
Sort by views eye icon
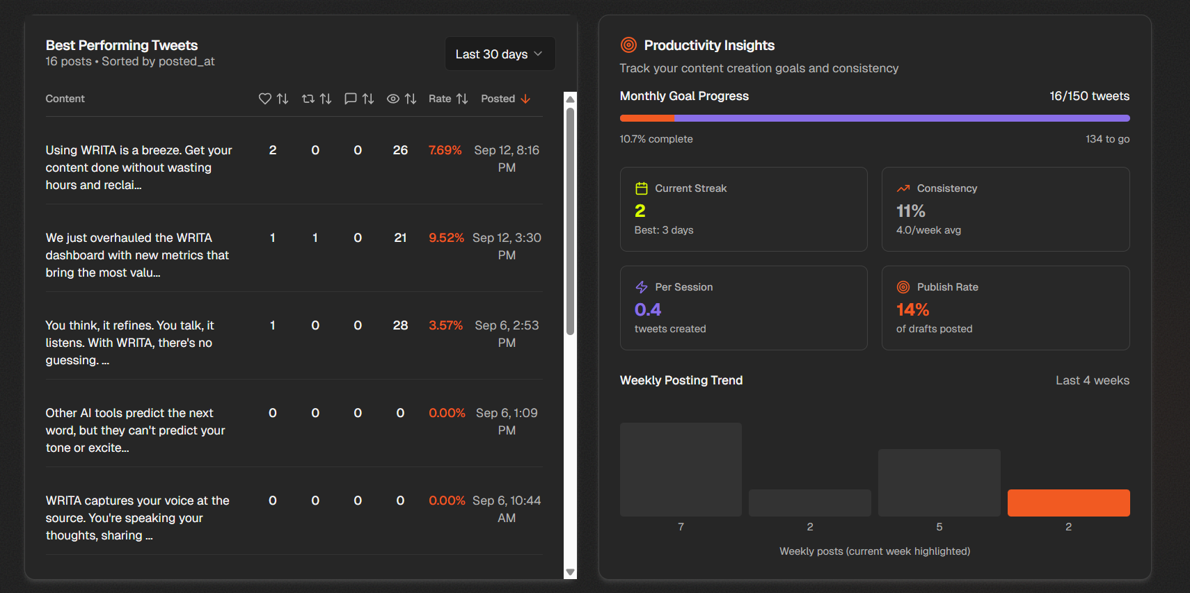coord(401,99)
